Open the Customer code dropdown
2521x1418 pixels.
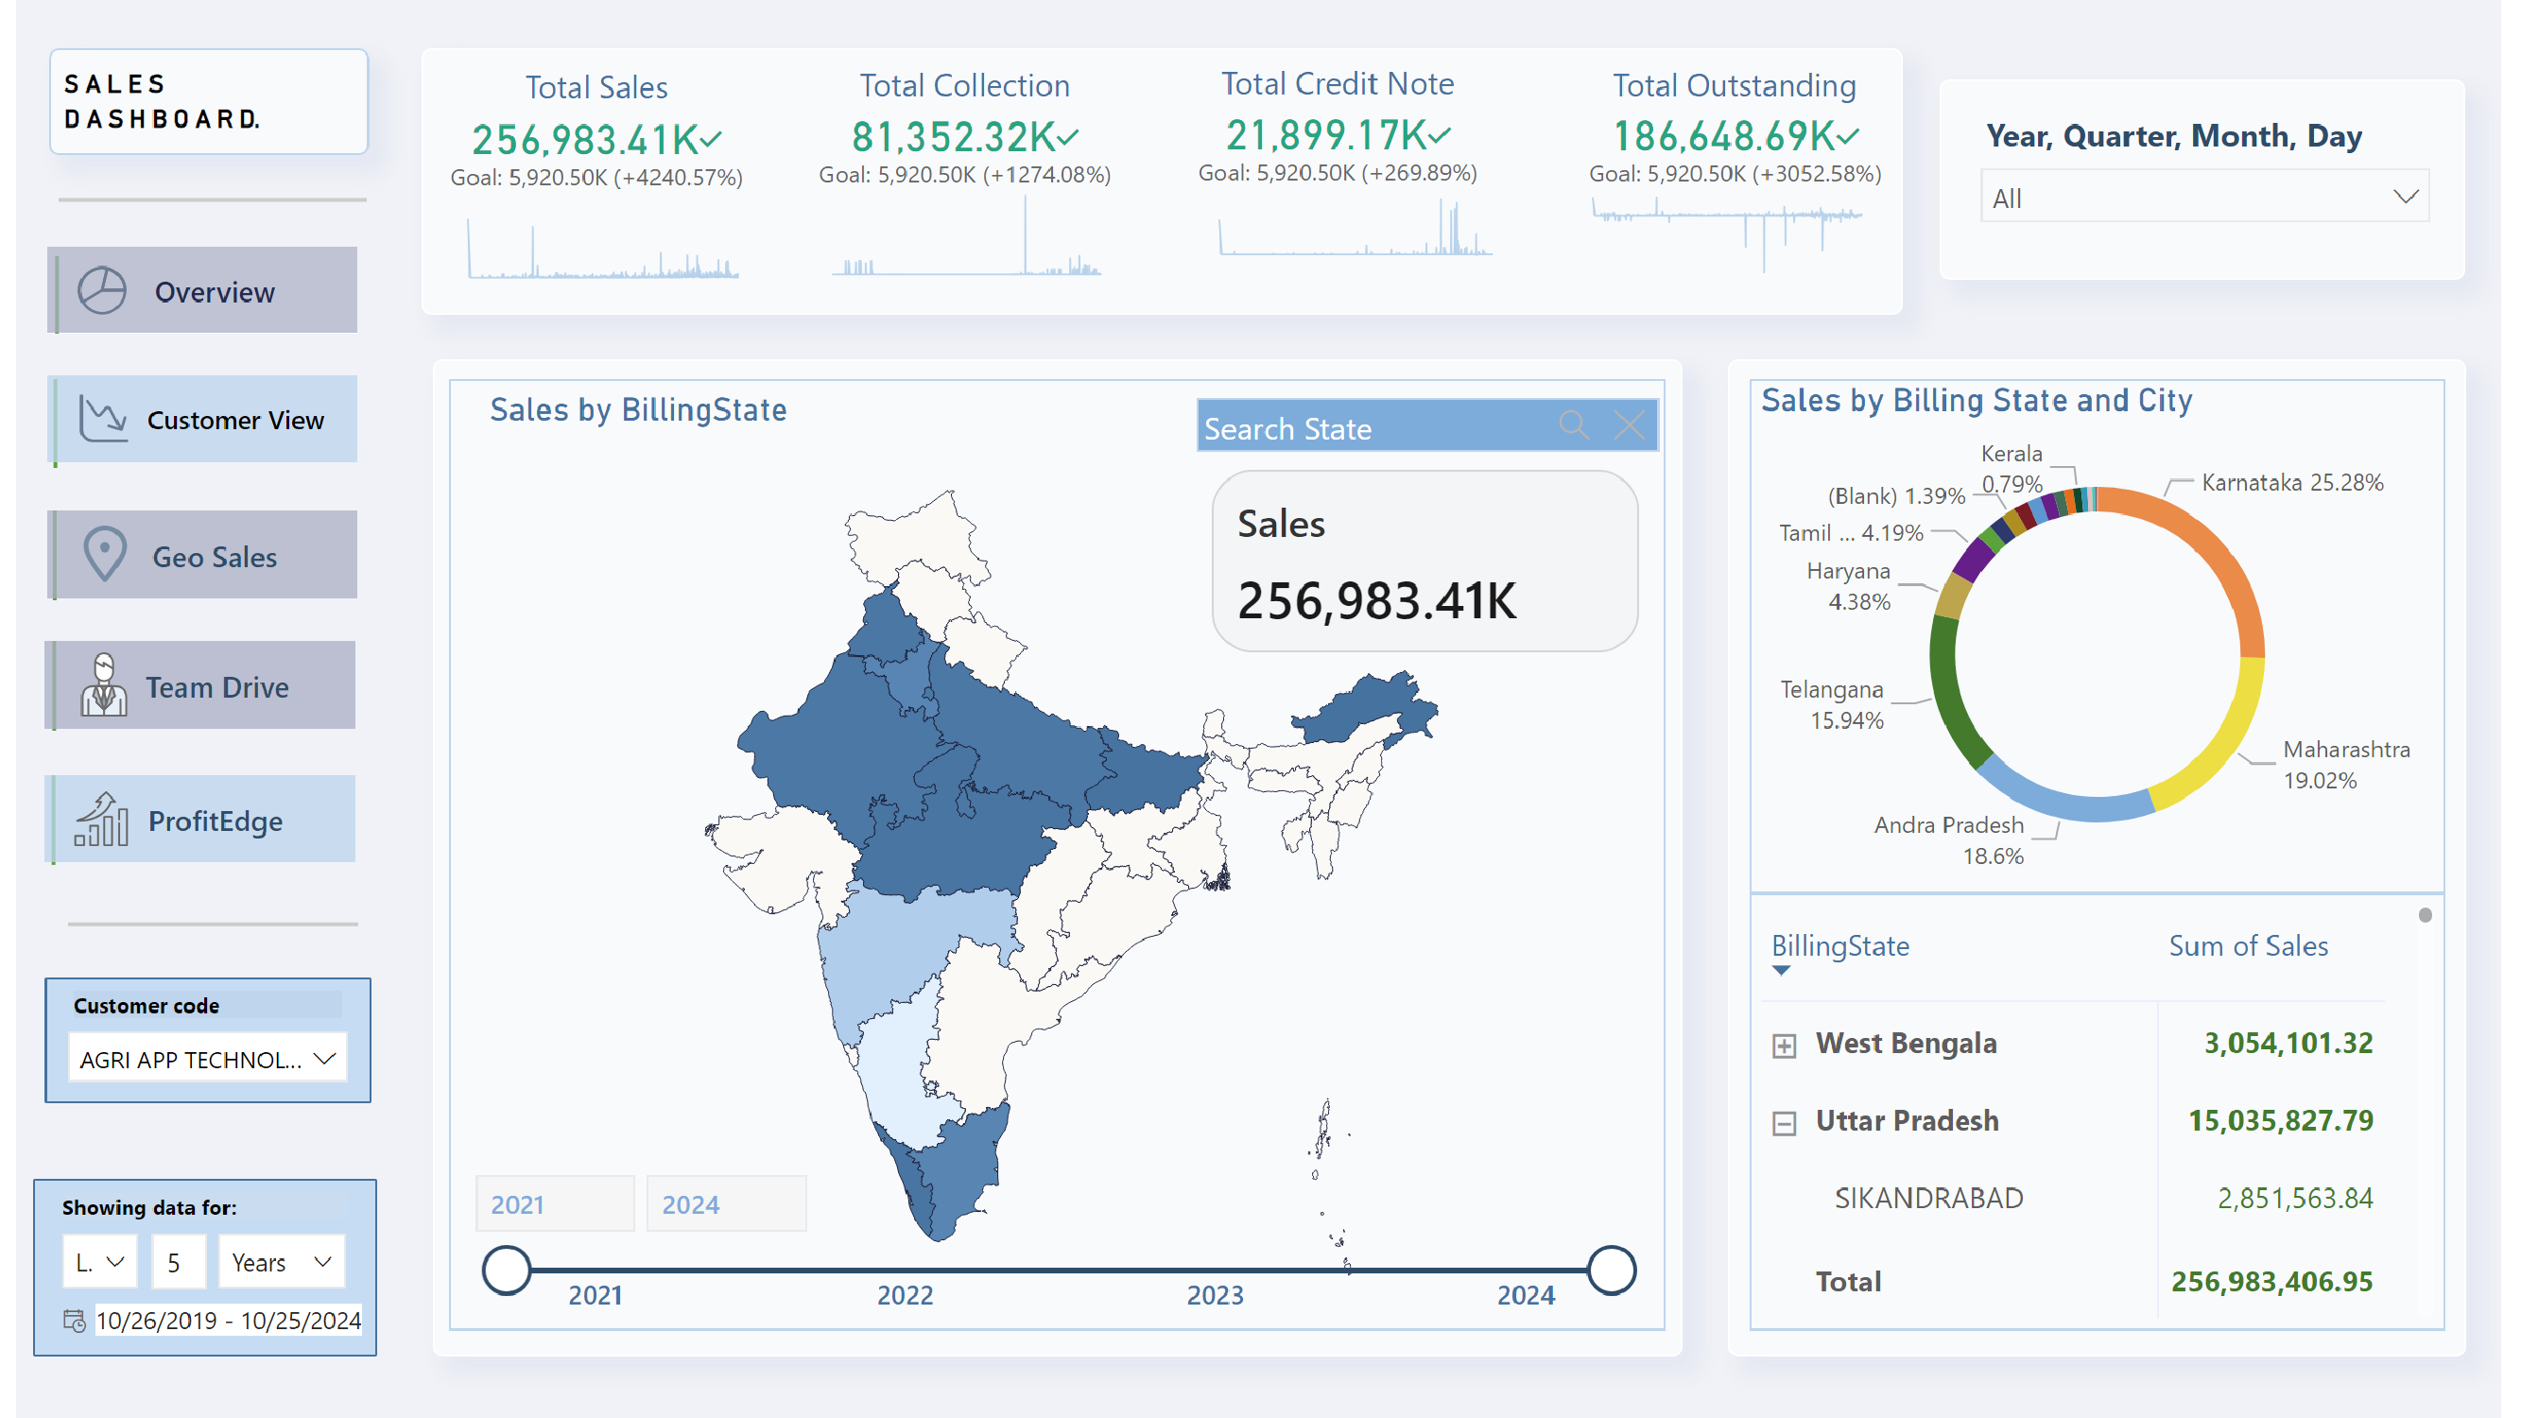click(x=326, y=1058)
